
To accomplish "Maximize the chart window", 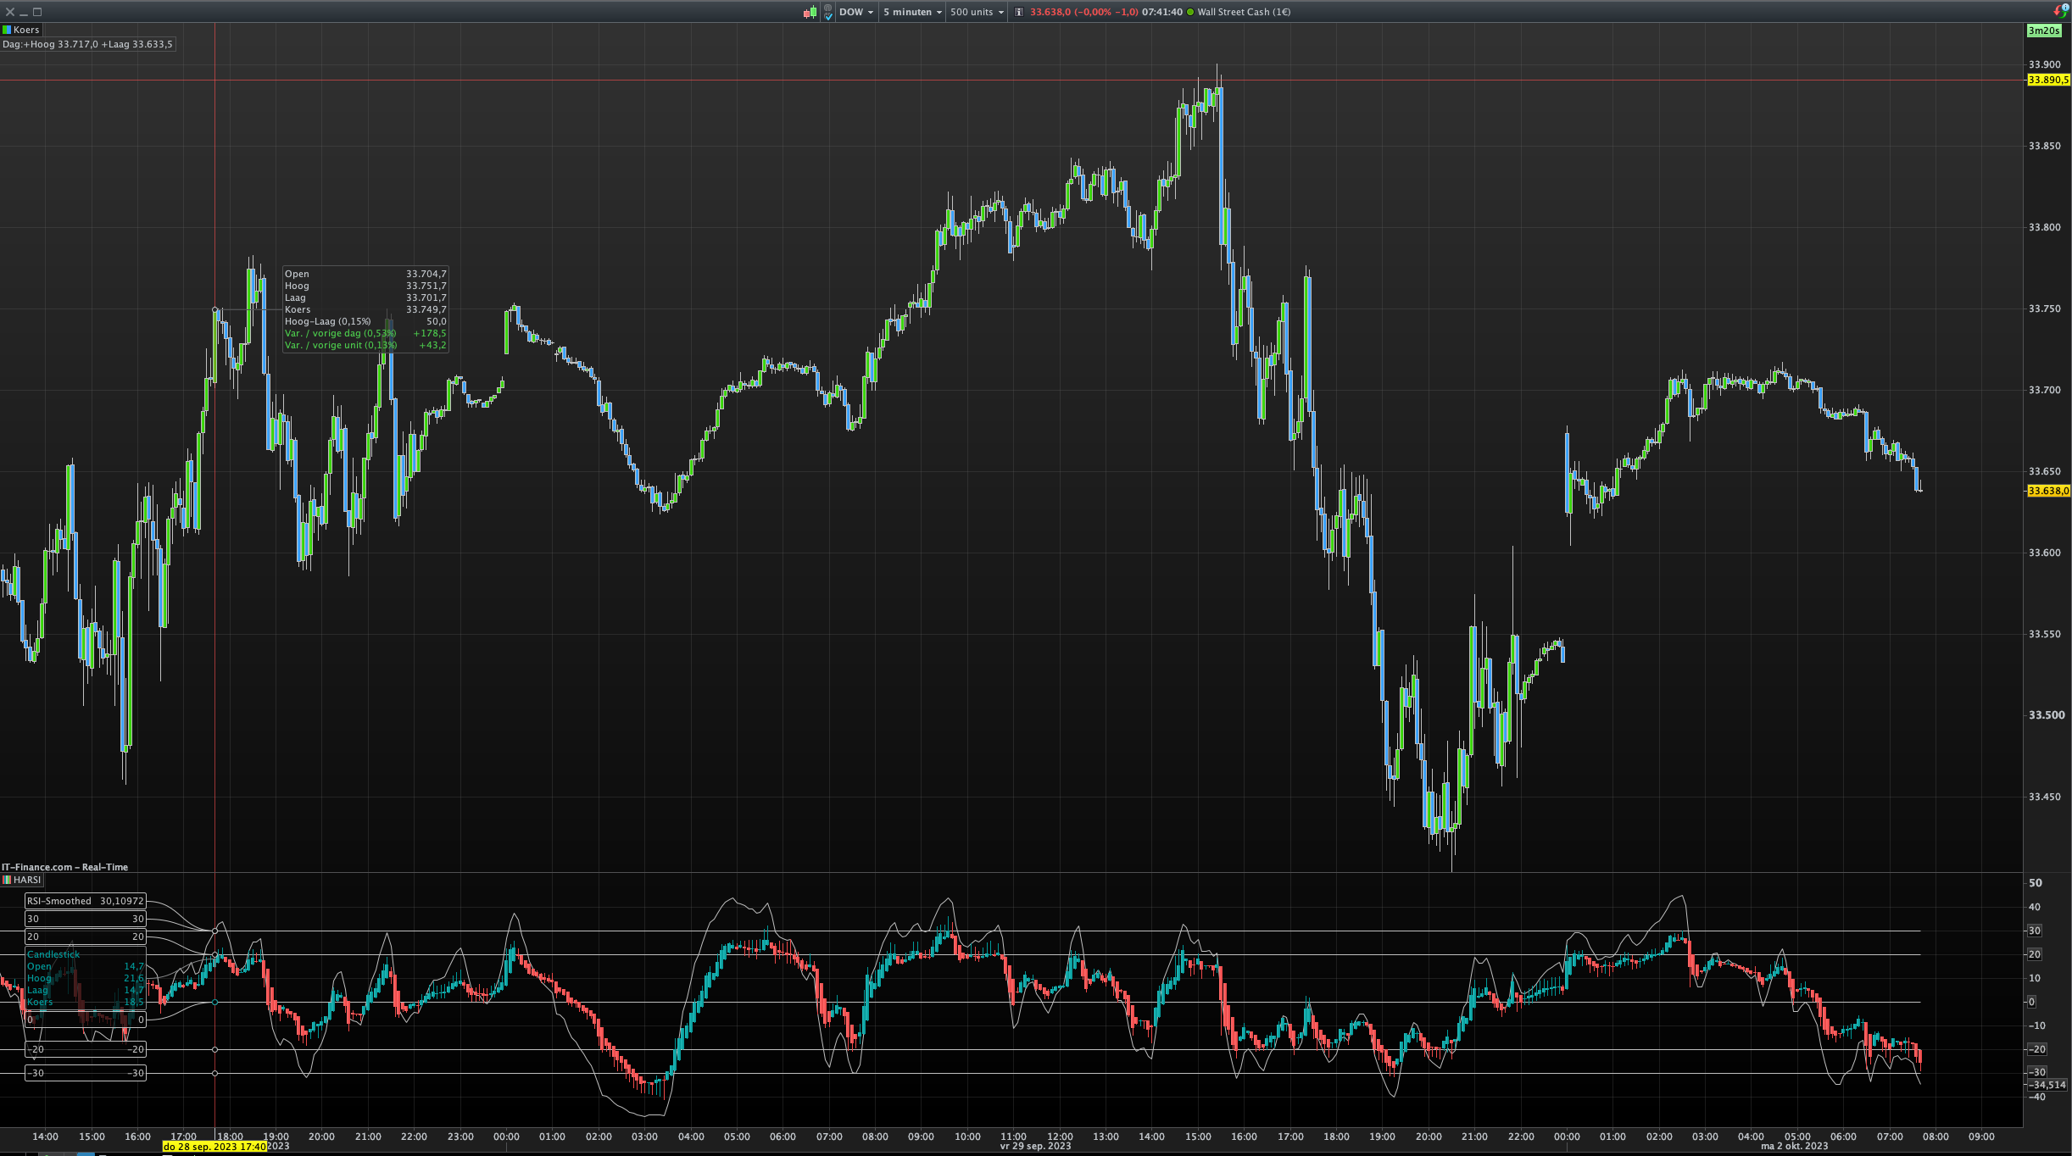I will tap(37, 12).
